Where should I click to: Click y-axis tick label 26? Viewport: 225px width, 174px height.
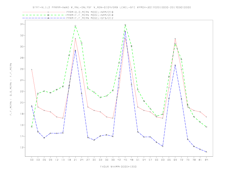point(22,69)
